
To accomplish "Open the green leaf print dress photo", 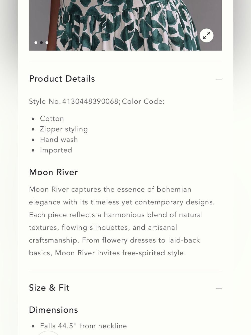I will click(x=125, y=25).
